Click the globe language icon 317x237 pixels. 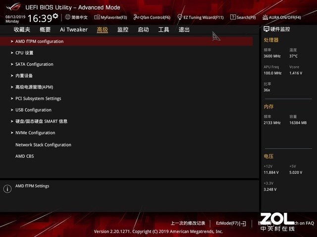tap(68, 17)
